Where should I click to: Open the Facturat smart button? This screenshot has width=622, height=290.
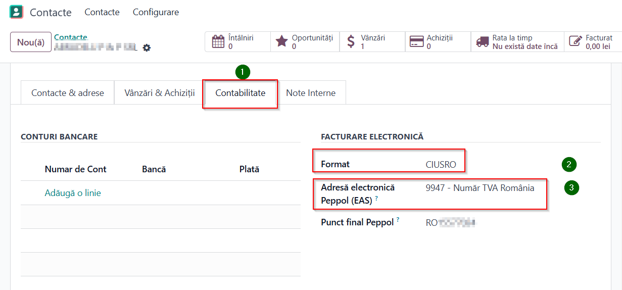tap(592, 42)
